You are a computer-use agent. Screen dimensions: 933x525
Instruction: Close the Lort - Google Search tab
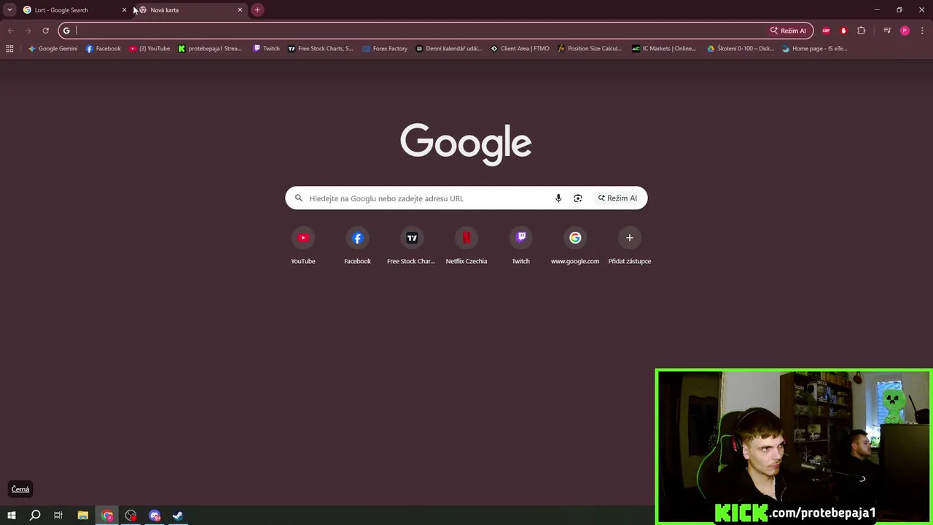click(x=124, y=10)
